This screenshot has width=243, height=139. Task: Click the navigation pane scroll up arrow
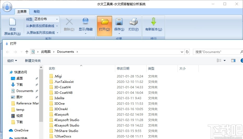(x=41, y=67)
